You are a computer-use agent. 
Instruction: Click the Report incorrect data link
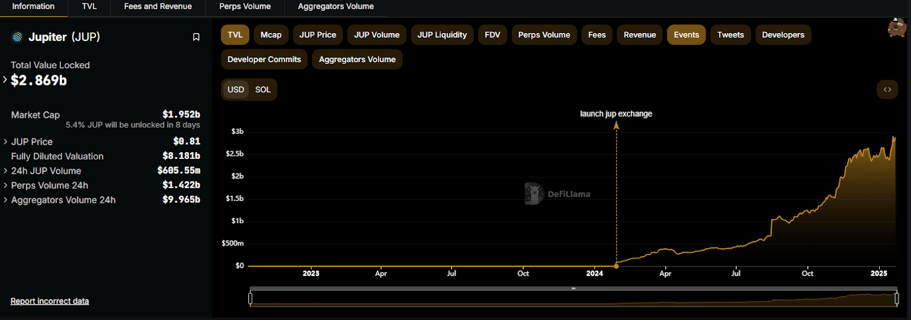(x=50, y=301)
